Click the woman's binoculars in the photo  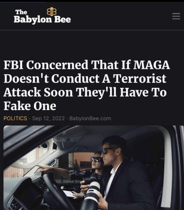point(96,160)
